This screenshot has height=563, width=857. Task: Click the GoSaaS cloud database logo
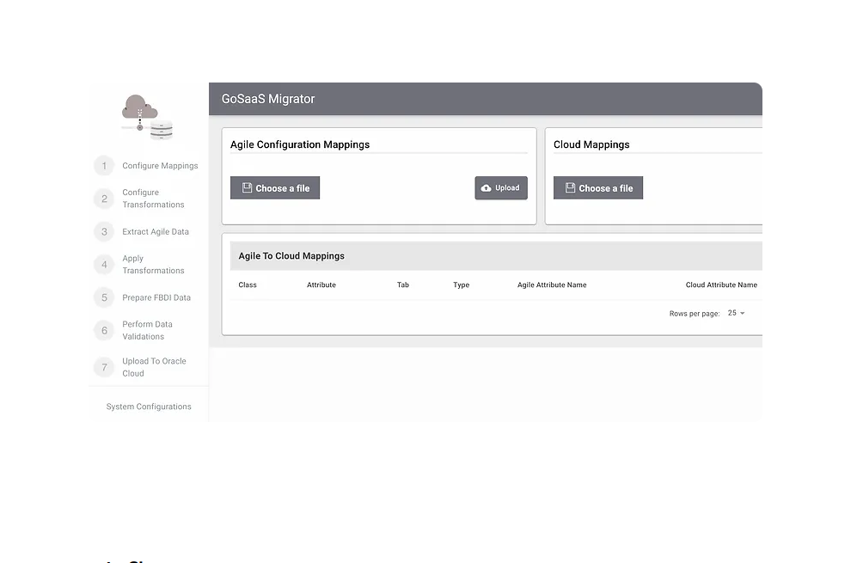(x=148, y=118)
